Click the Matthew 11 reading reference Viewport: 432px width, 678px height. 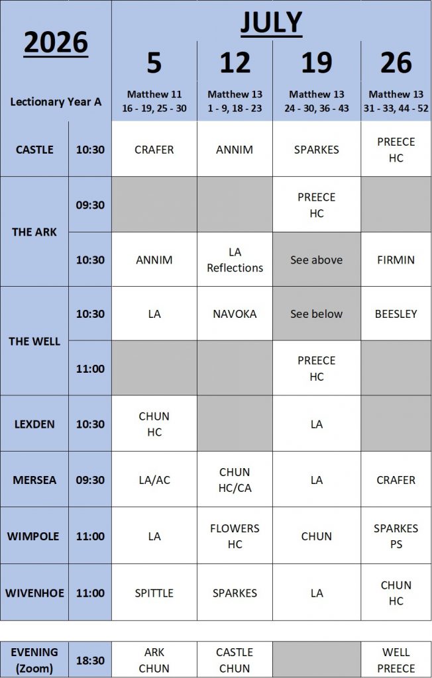154,101
